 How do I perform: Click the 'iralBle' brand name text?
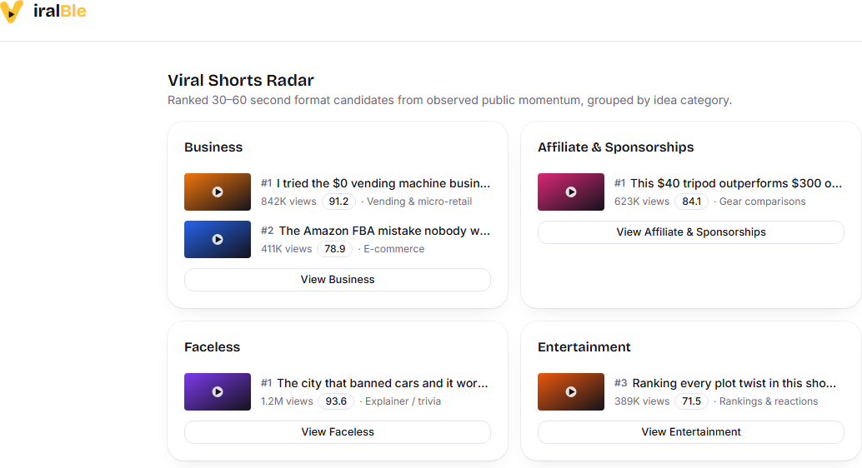[x=59, y=12]
